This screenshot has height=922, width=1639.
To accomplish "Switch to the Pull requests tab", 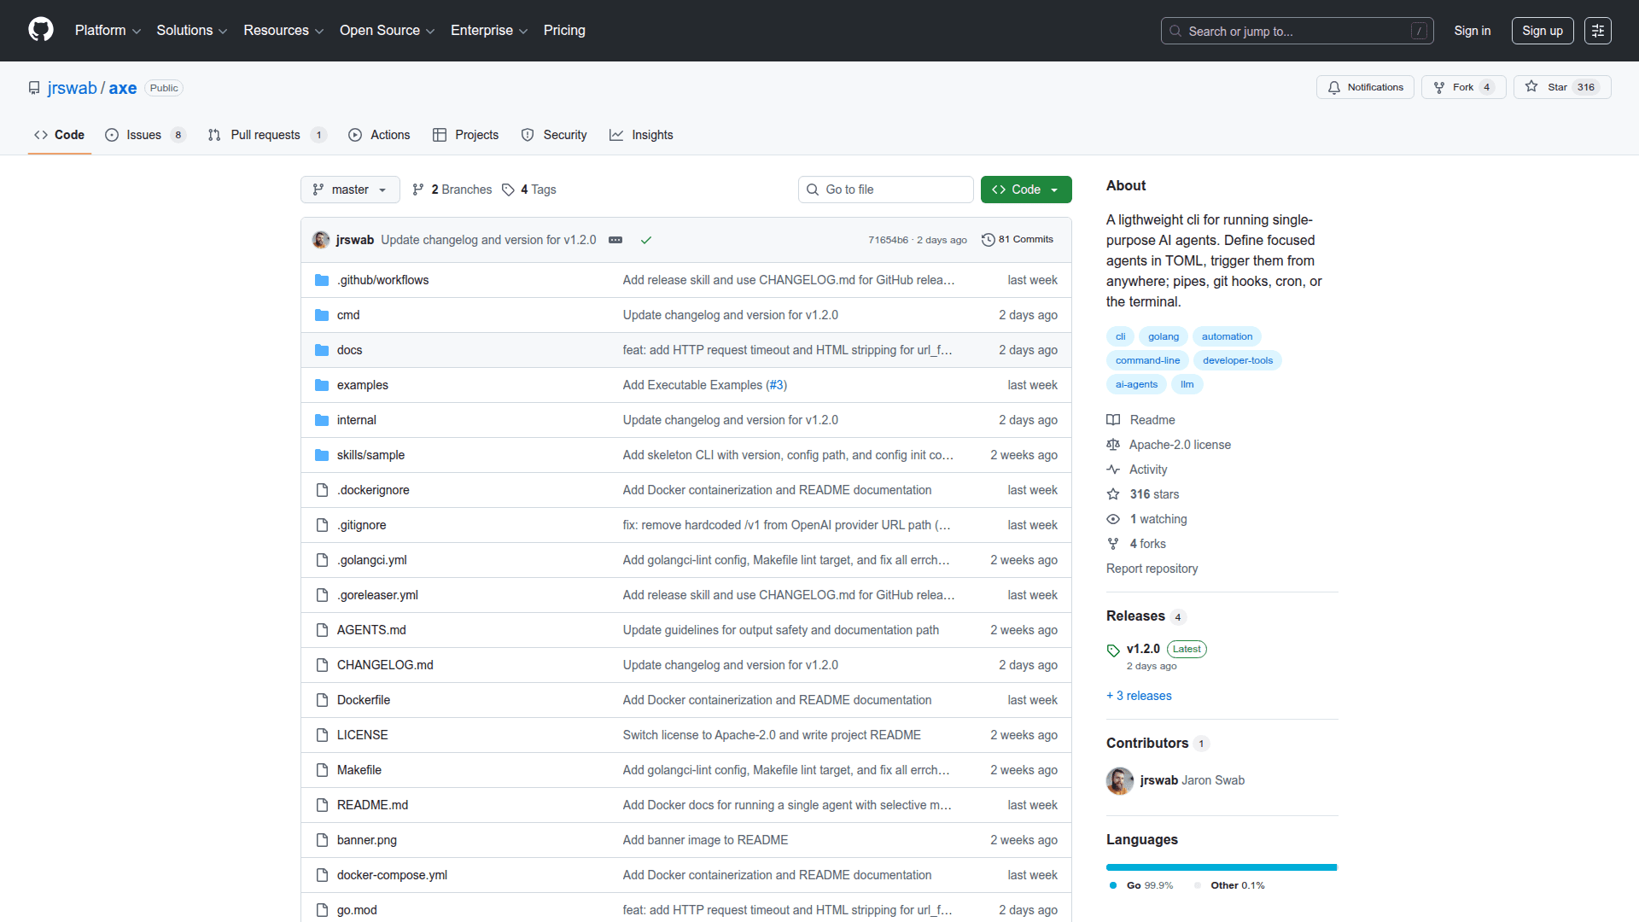I will point(265,135).
